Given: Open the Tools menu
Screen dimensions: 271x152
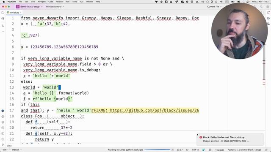Looking at the screenshot, I should pyautogui.click(x=75, y=2).
